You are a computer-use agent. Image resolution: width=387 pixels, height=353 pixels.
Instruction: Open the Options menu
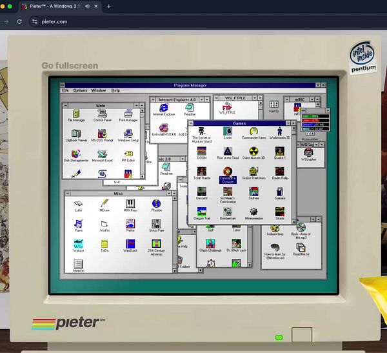[80, 90]
